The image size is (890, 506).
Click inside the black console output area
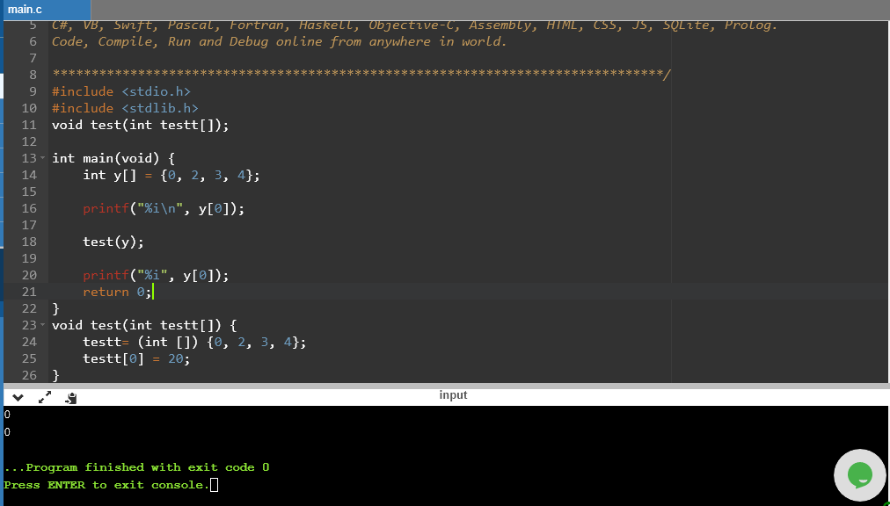(x=445, y=456)
